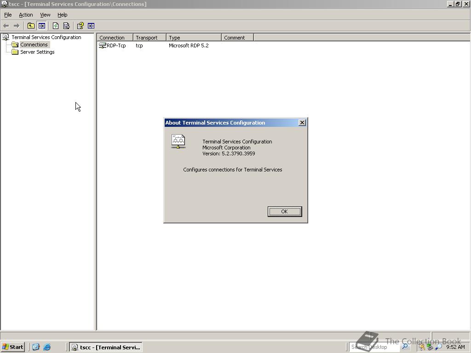Screen dimensions: 471x353
Task: Click the Forward arrow toolbar icon
Action: pyautogui.click(x=17, y=26)
